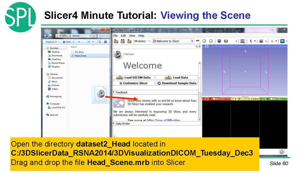Click the Explorer search field
Image resolution: width=308 pixels, height=173 pixels.
[x=104, y=36]
